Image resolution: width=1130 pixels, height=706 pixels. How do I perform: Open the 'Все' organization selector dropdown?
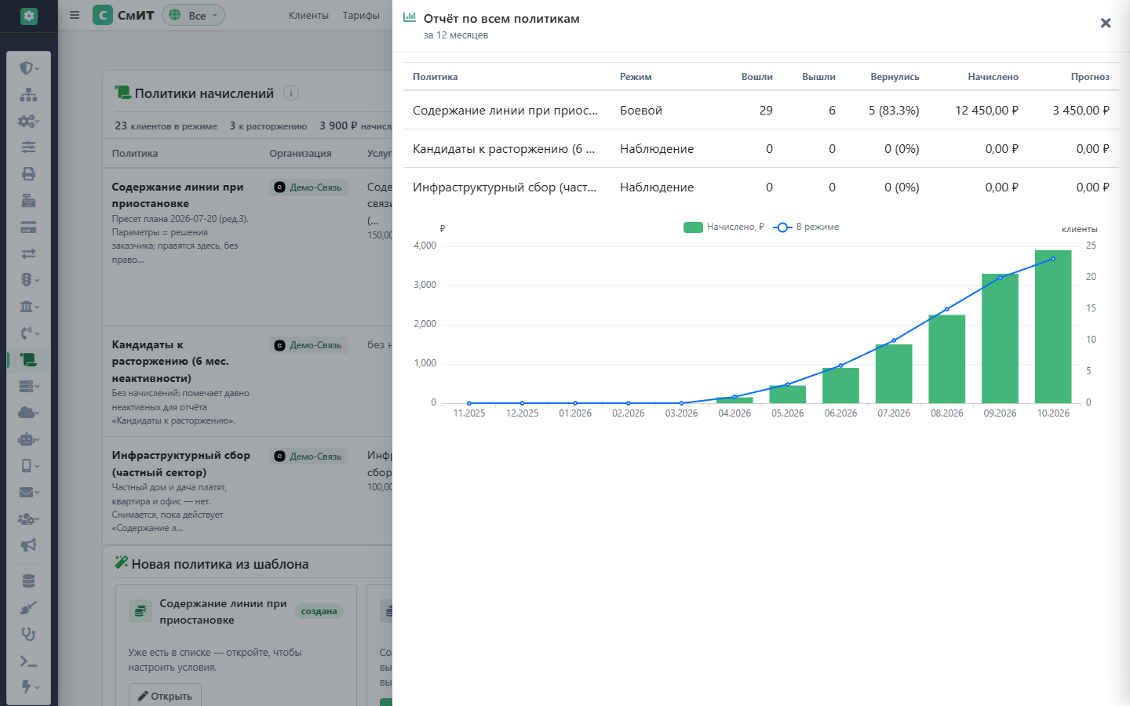click(x=193, y=15)
